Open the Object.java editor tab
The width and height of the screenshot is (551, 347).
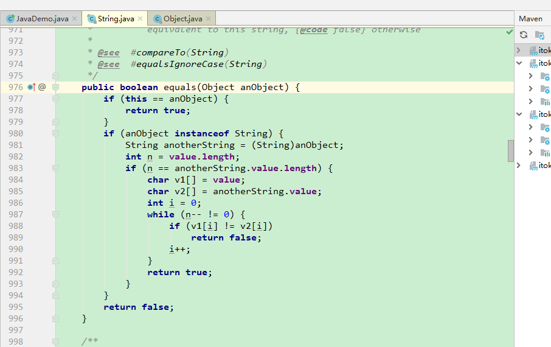pyautogui.click(x=181, y=18)
